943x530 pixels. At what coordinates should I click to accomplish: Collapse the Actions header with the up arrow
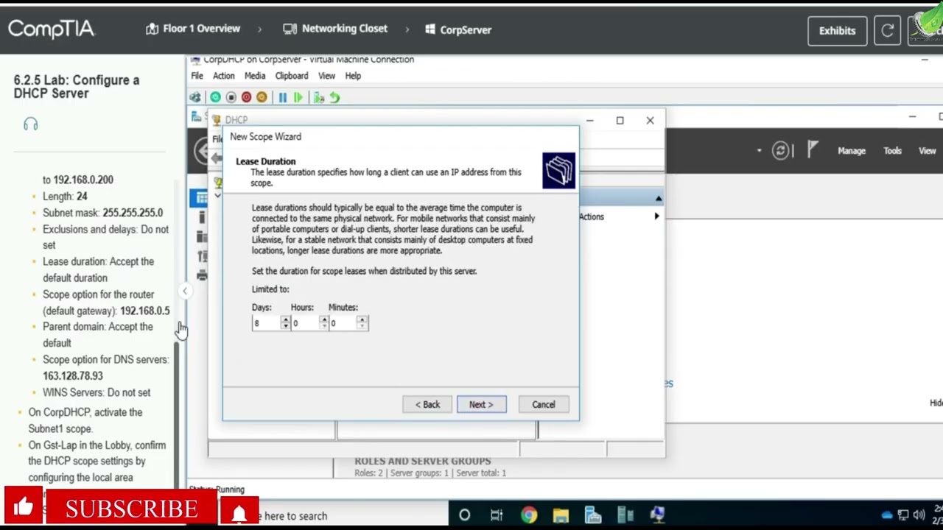(658, 199)
